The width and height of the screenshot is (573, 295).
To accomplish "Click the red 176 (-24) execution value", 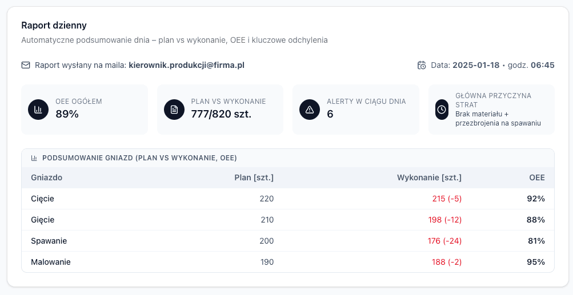I will (444, 241).
